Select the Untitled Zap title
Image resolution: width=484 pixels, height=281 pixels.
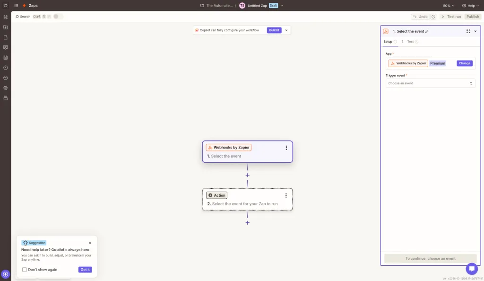[257, 6]
